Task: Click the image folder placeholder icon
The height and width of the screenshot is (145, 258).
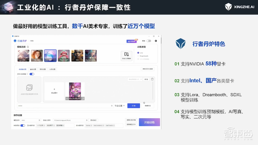Action: (x=29, y=88)
